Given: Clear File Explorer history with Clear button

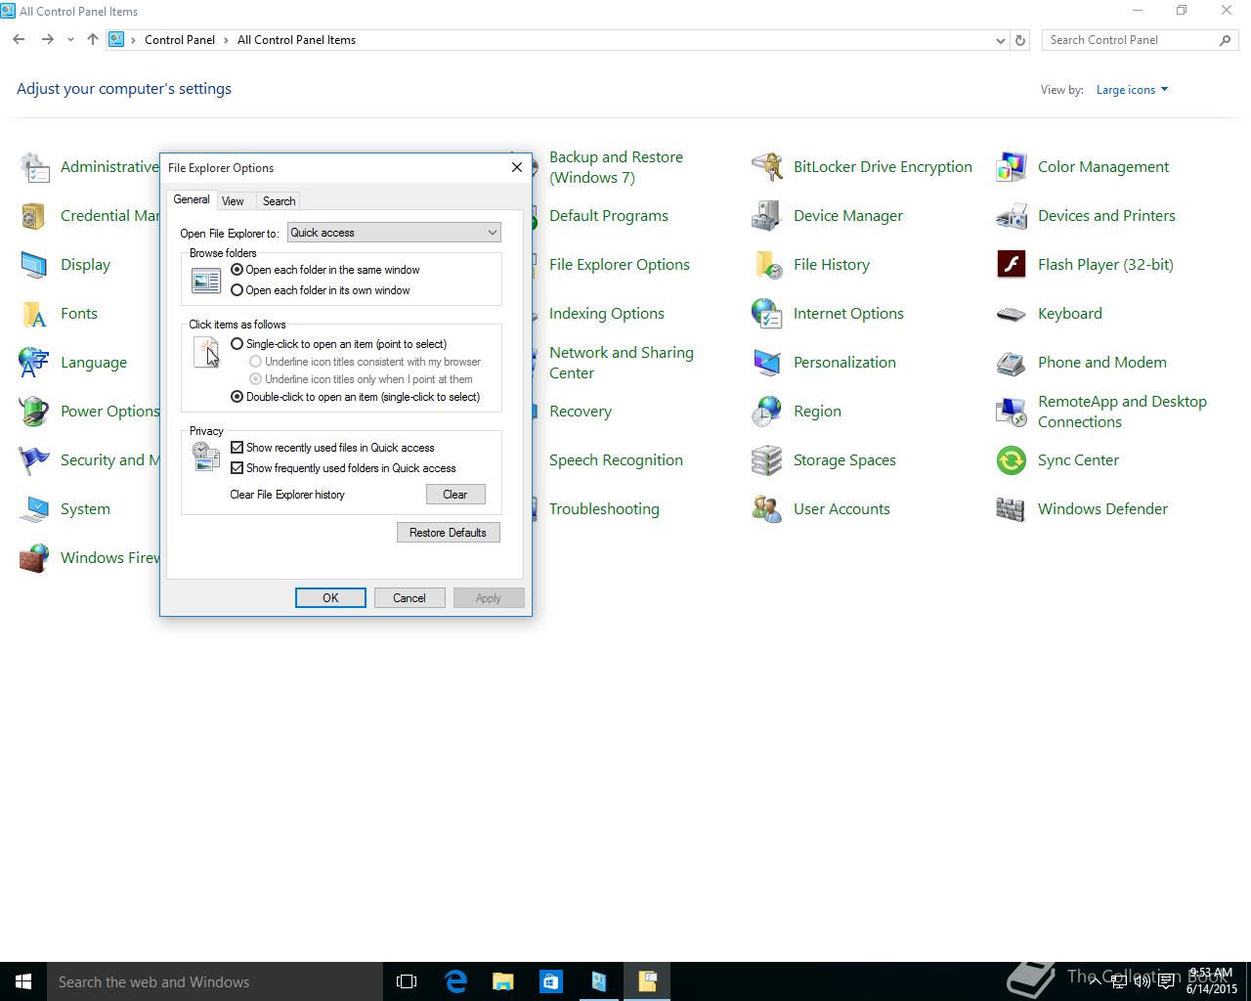Looking at the screenshot, I should 455,495.
